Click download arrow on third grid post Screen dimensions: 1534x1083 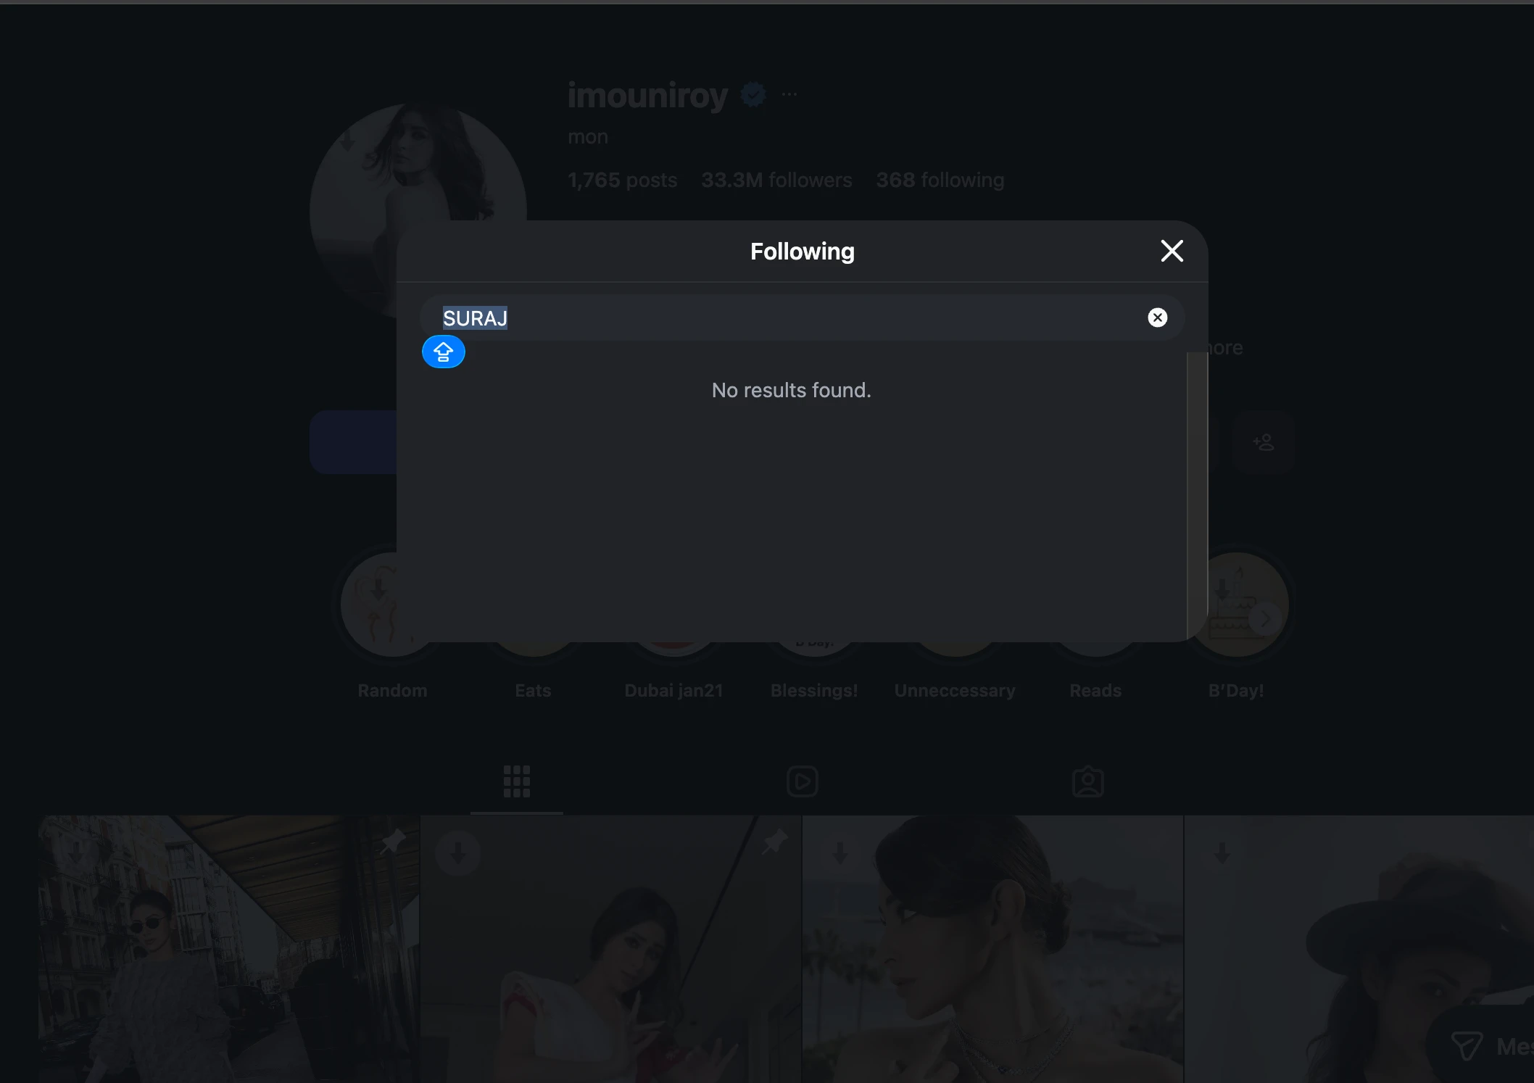[840, 853]
